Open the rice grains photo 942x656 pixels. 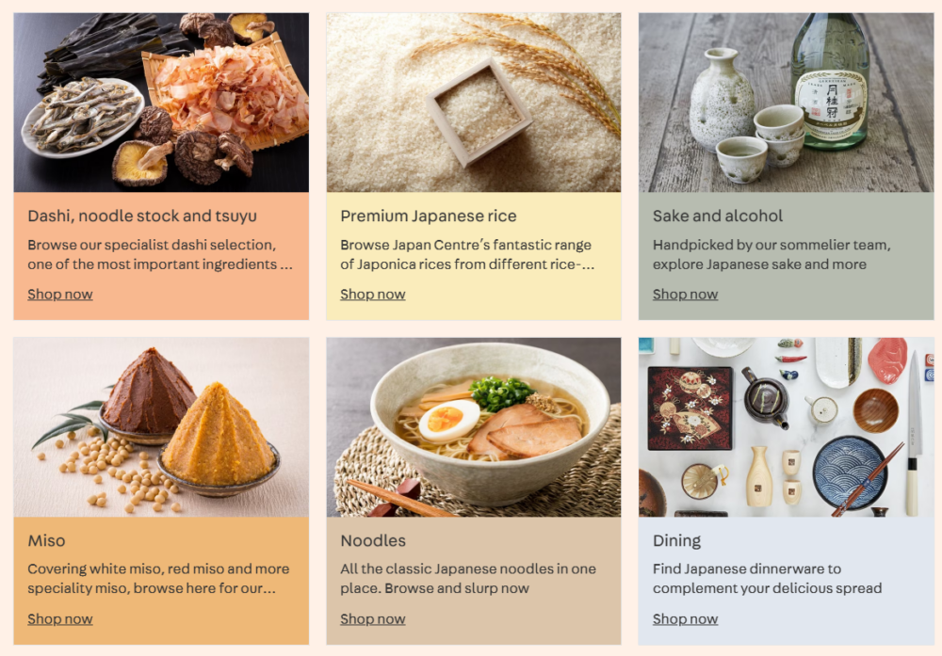(x=474, y=103)
